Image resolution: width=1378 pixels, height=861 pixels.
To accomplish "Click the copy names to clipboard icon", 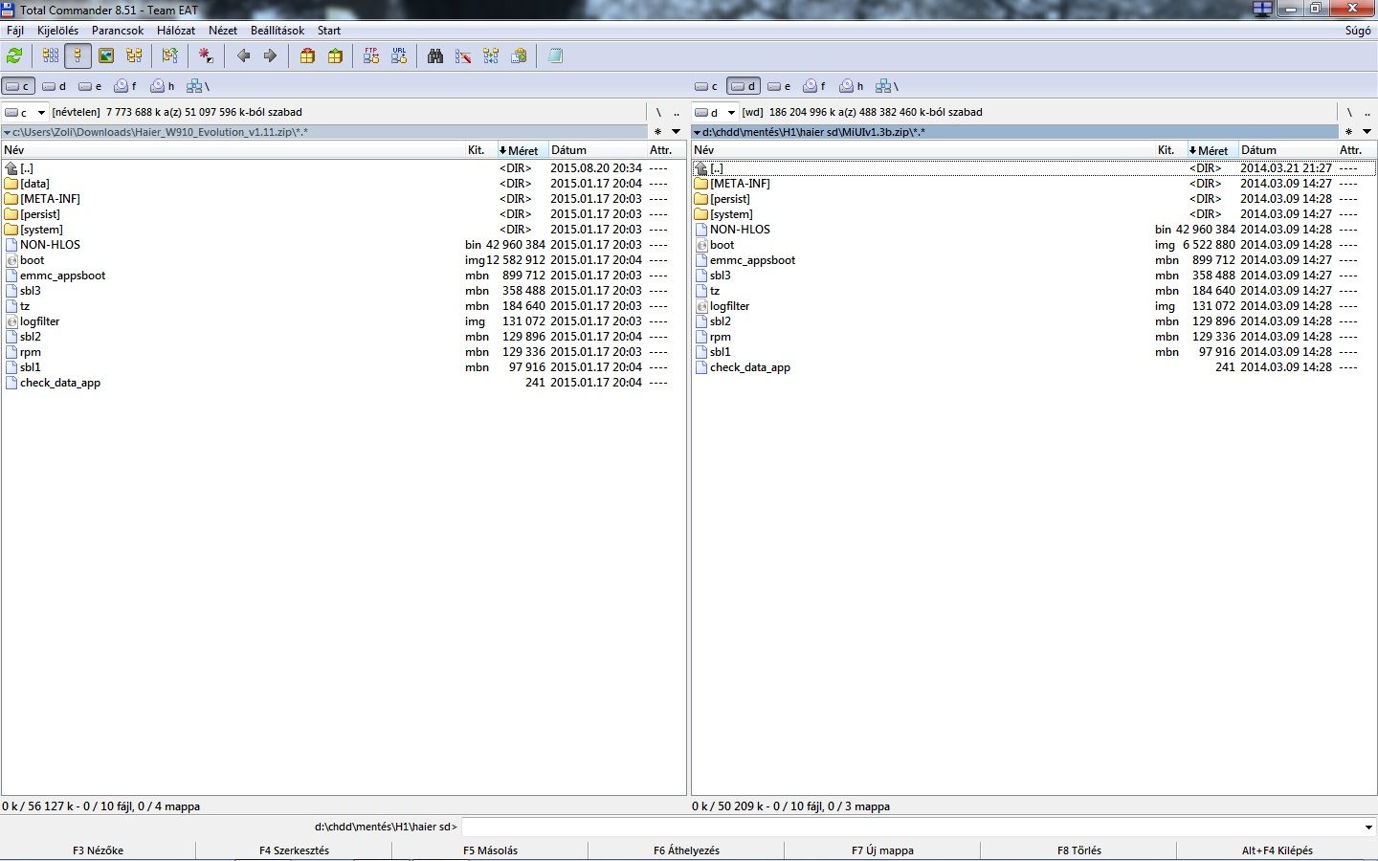I will click(x=519, y=56).
